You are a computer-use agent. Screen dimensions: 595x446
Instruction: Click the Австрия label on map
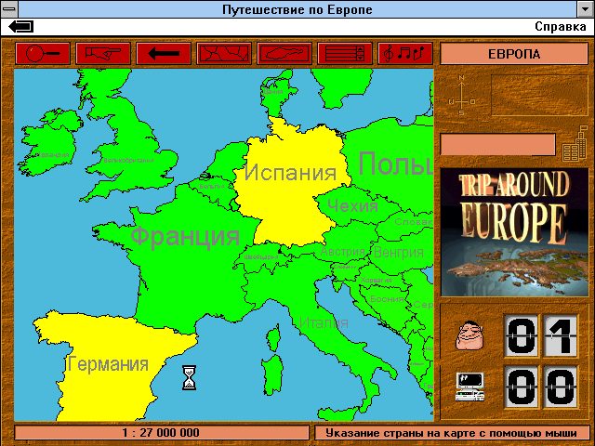[343, 251]
